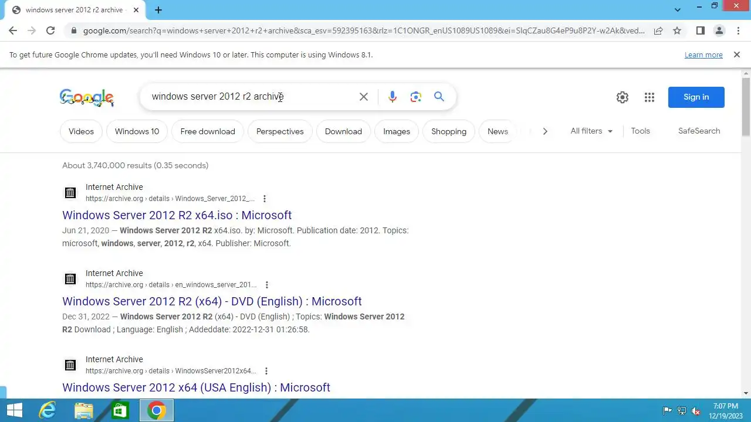This screenshot has height=422, width=751.
Task: Open more options for DVD (English) result
Action: [266, 285]
